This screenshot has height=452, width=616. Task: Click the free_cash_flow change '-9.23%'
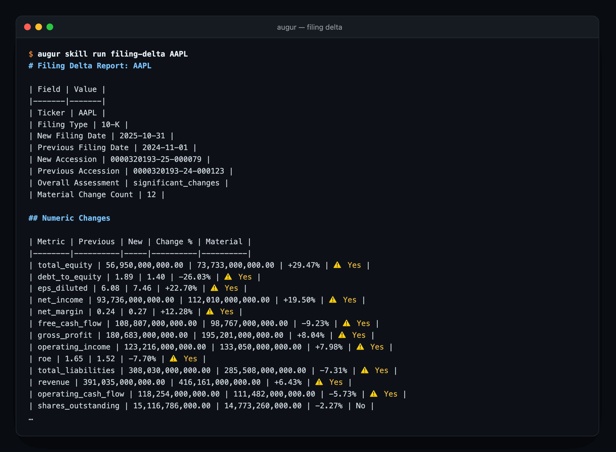315,323
